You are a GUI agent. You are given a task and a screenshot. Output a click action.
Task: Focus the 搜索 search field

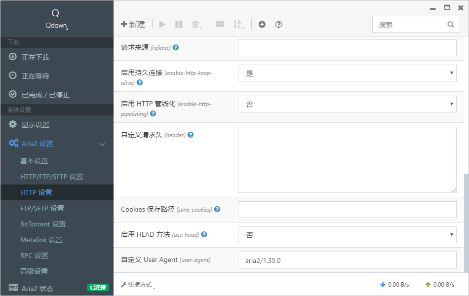(x=416, y=25)
